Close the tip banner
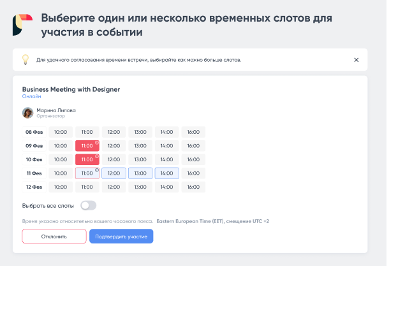This screenshot has height=334, width=412. pos(357,60)
